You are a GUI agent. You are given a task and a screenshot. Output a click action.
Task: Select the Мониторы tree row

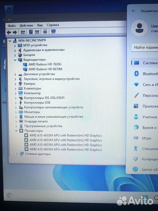point(32,112)
